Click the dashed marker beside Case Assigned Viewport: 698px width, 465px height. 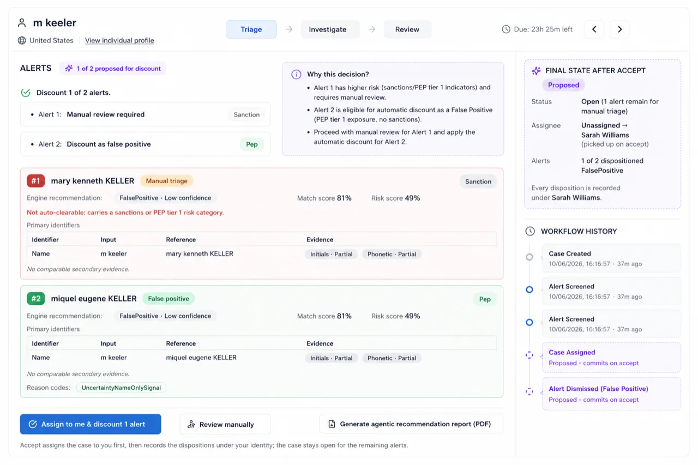coord(529,355)
